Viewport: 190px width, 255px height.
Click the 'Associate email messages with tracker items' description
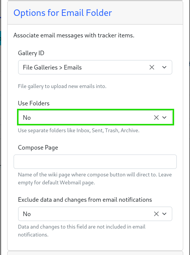(74, 36)
